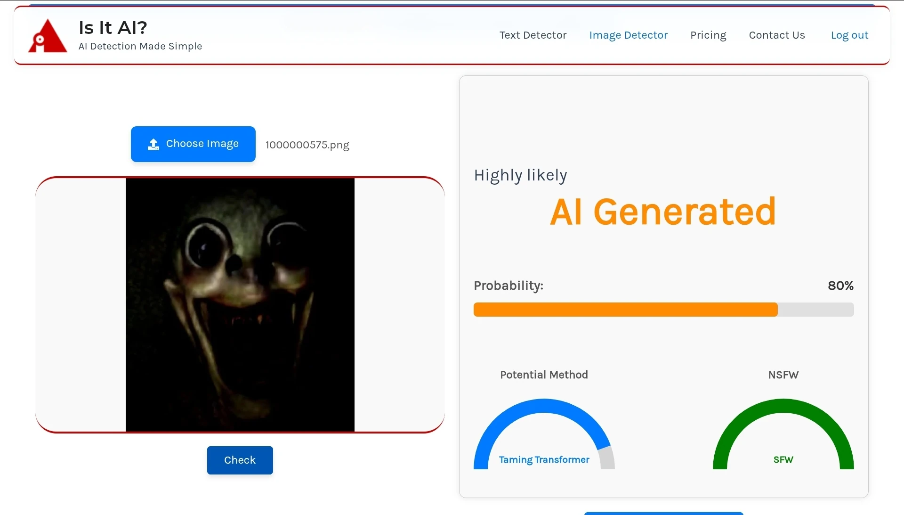Click the Choose Image button
This screenshot has width=904, height=515.
(193, 144)
